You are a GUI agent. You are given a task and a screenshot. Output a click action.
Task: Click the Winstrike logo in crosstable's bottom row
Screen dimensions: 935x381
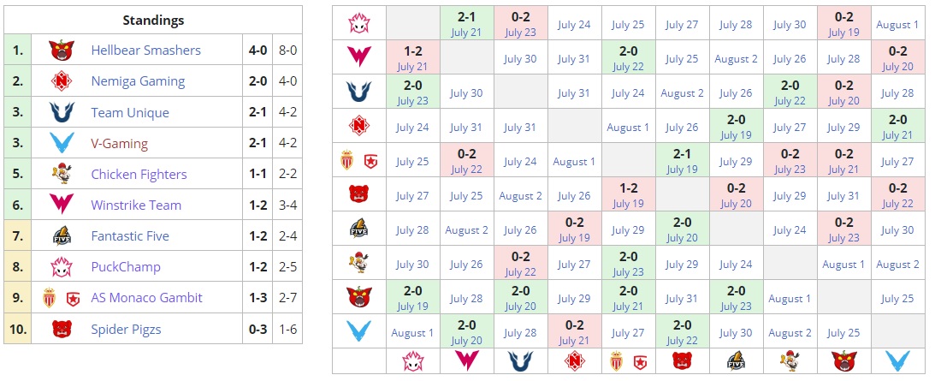coord(466,361)
